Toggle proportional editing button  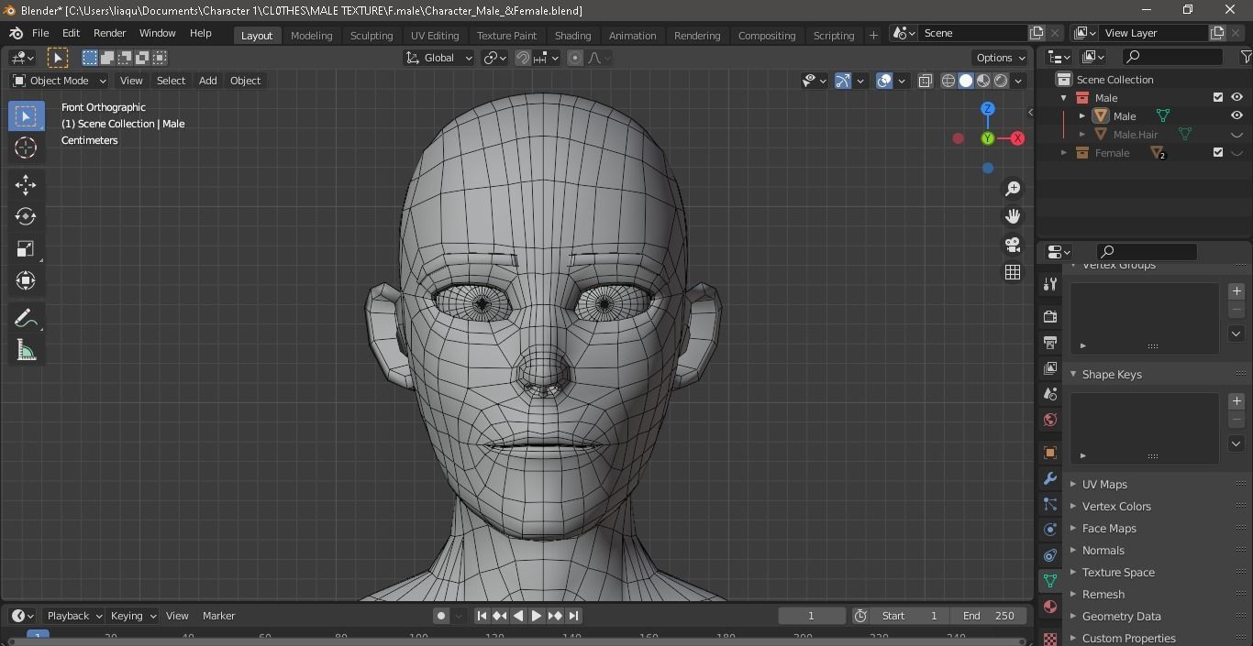point(575,58)
